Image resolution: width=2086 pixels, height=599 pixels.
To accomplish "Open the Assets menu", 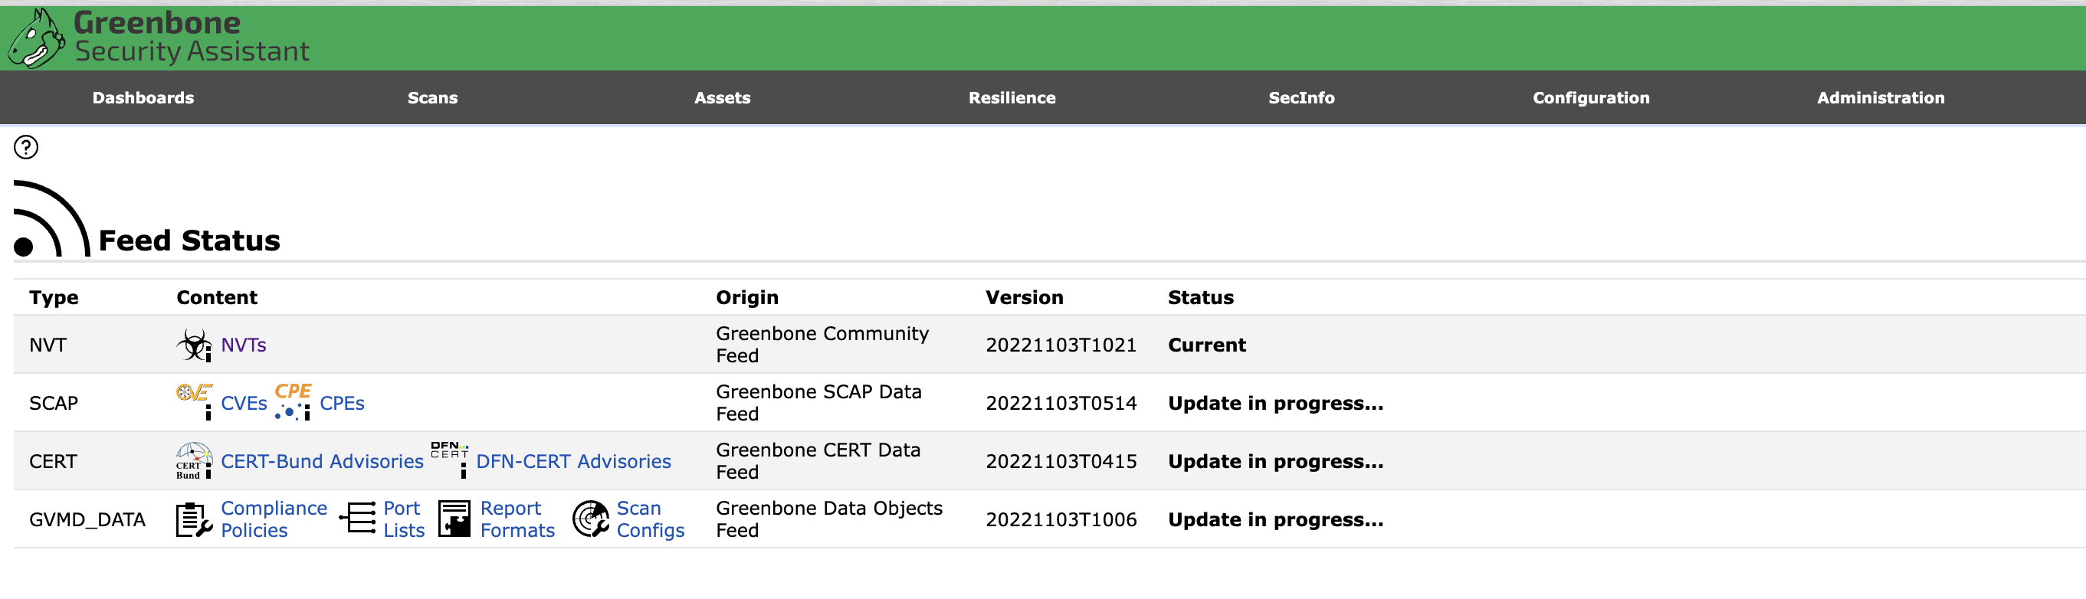I will pos(723,98).
